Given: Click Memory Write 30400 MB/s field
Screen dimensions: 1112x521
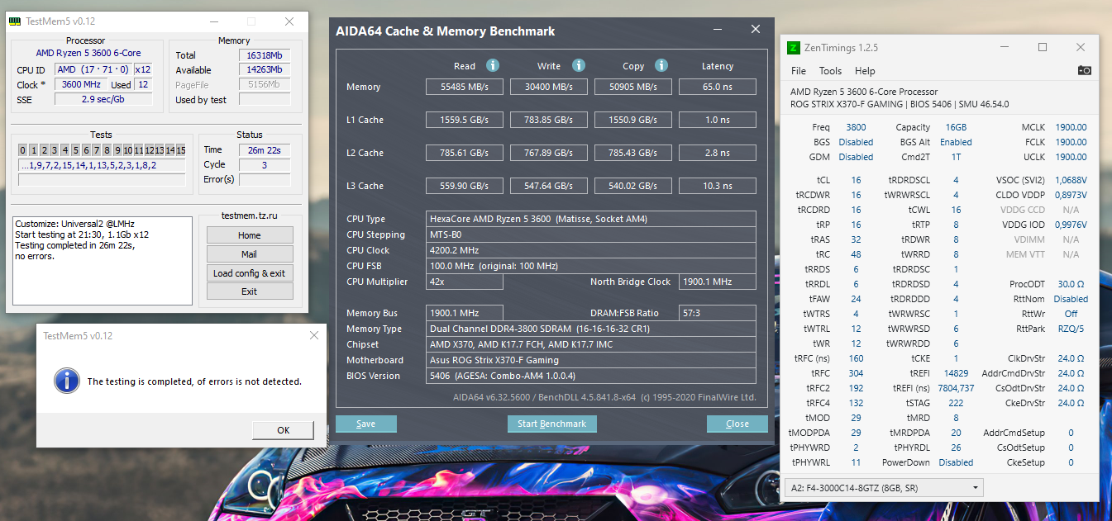Looking at the screenshot, I should 549,87.
